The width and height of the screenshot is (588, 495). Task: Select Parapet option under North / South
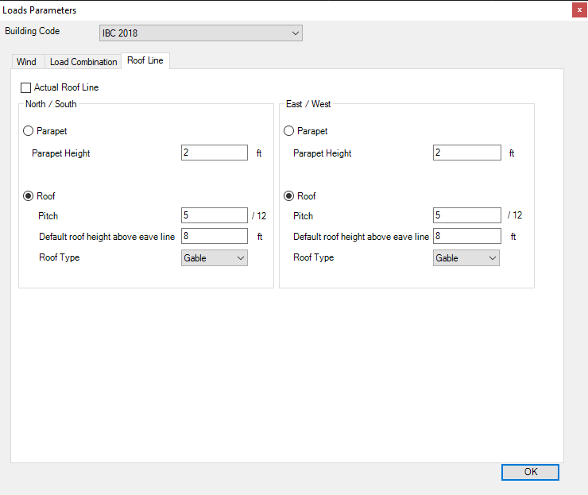coord(29,131)
